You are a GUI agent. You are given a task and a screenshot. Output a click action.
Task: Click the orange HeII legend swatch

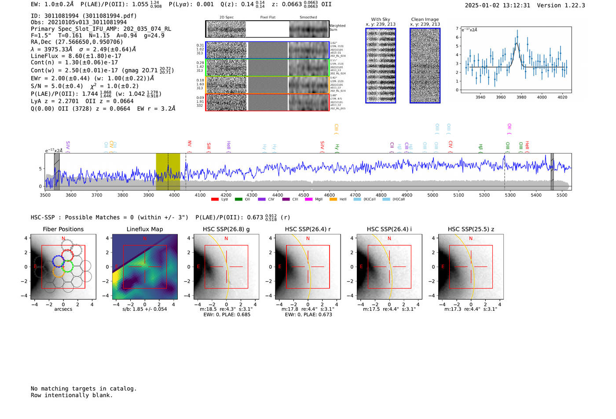point(333,199)
